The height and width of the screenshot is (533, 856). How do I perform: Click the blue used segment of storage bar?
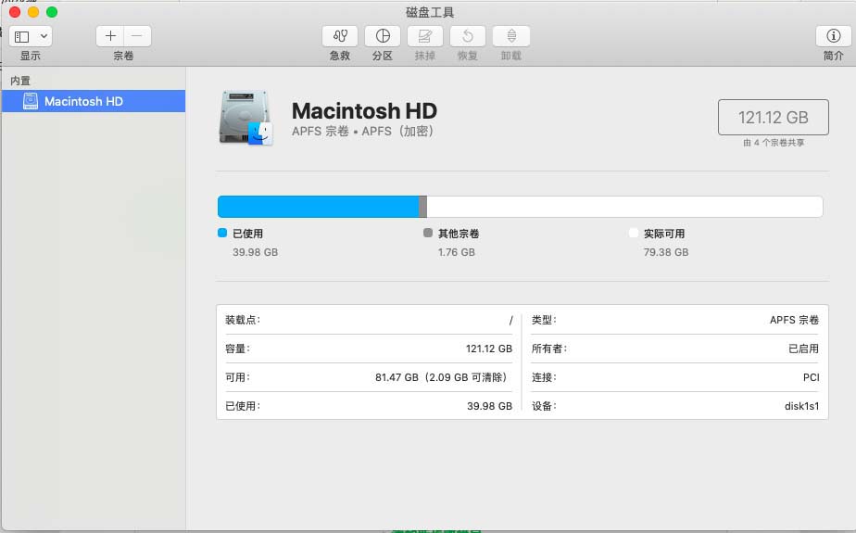pyautogui.click(x=319, y=207)
